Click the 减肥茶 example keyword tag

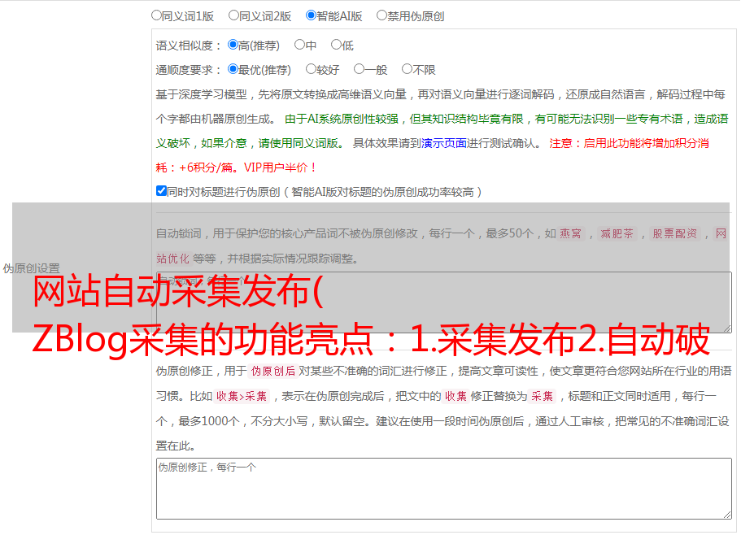pos(617,233)
